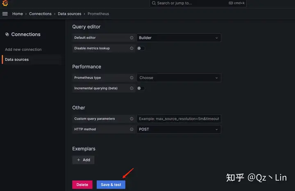The width and height of the screenshot is (295, 191).
Task: Select Data sources in sidebar
Action: (x=32, y=59)
